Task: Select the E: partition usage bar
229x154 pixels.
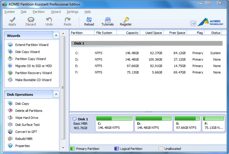Action: tap(187, 118)
